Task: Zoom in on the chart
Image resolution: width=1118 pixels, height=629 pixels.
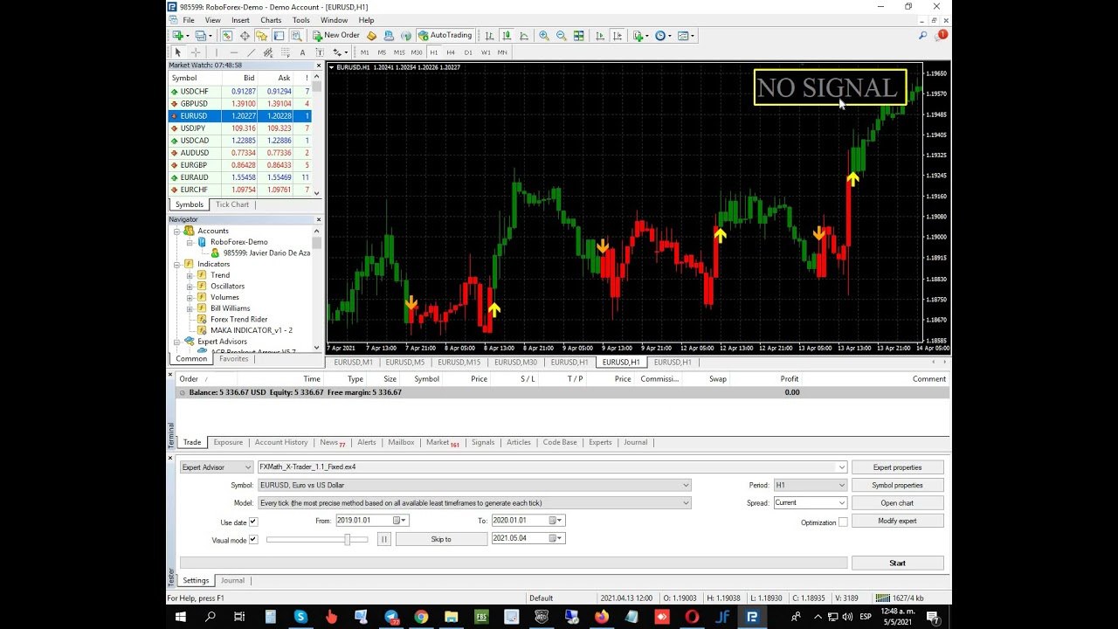Action: 544,36
